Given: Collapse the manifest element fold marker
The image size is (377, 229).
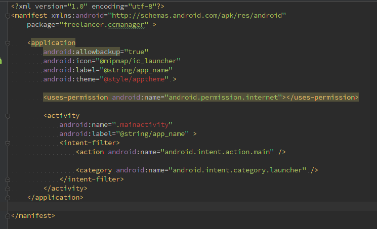Looking at the screenshot, I should click(x=8, y=16).
